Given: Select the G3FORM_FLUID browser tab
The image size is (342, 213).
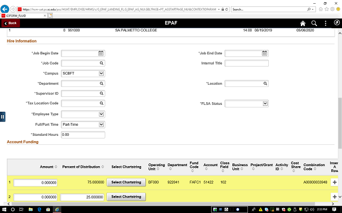Looking at the screenshot, I should click(24, 15).
